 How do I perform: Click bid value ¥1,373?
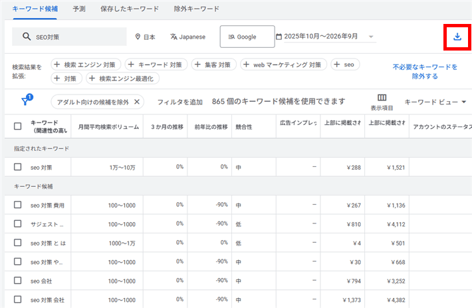[352, 300]
